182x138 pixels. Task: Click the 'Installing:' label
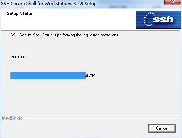18,57
